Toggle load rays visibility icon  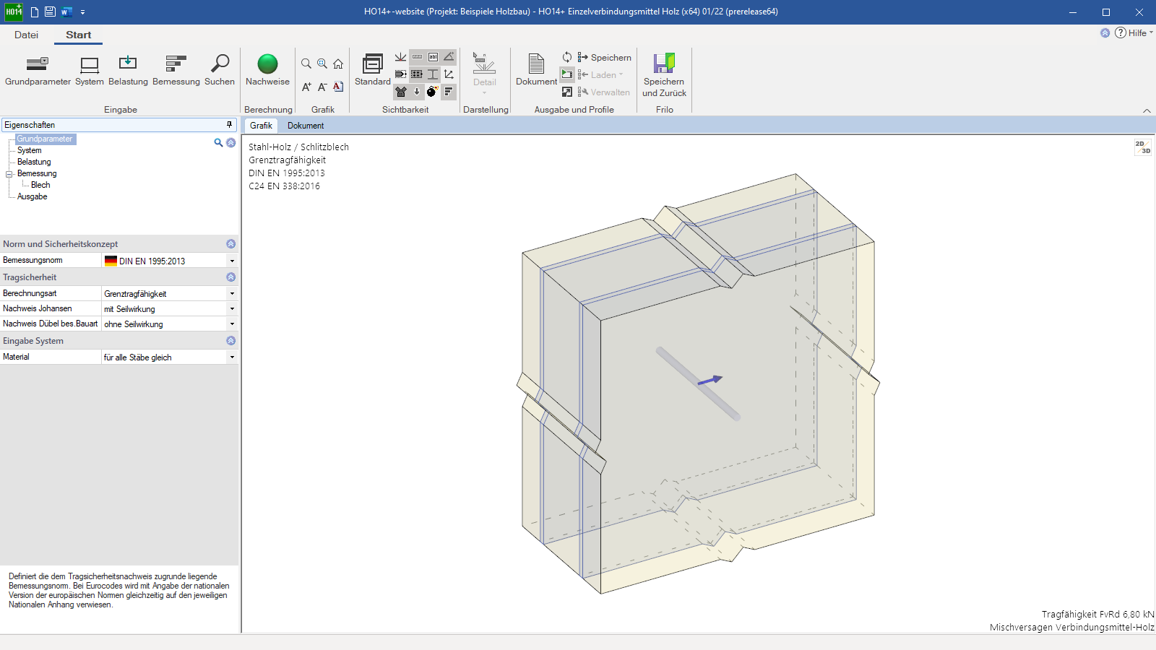coord(400,57)
